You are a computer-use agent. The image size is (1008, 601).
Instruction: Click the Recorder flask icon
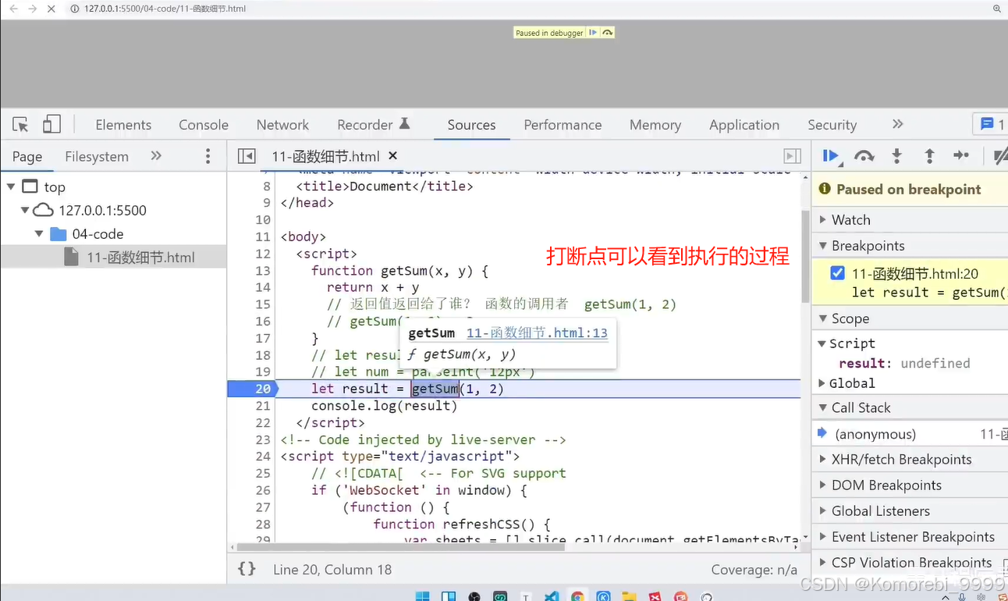pyautogui.click(x=404, y=123)
